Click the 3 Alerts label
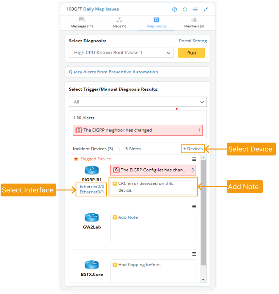The image size is (279, 294). coord(133,149)
